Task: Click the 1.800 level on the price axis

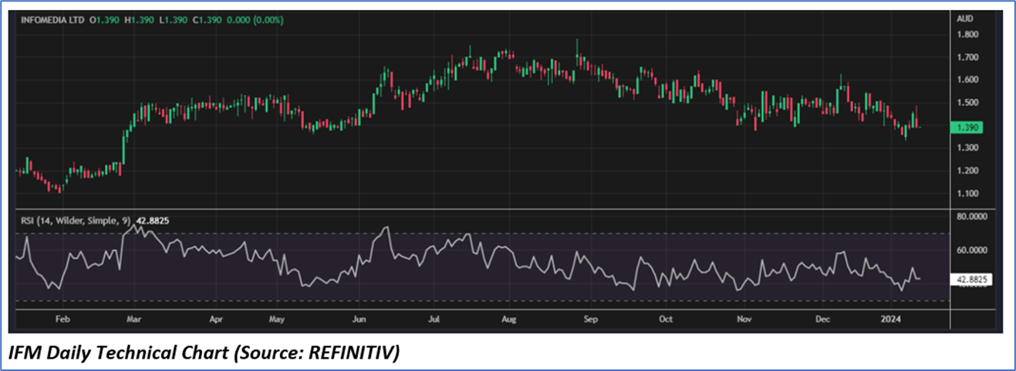Action: coord(967,35)
